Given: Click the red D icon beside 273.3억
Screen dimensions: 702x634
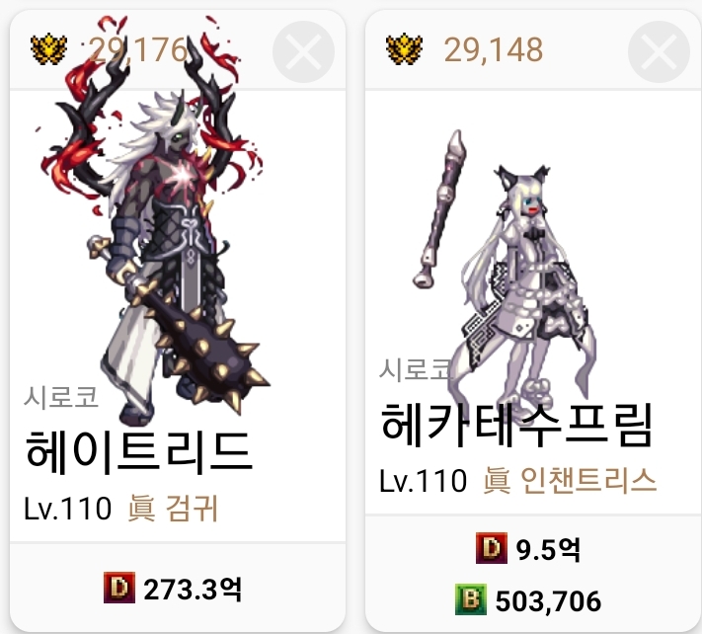Looking at the screenshot, I should pyautogui.click(x=119, y=588).
